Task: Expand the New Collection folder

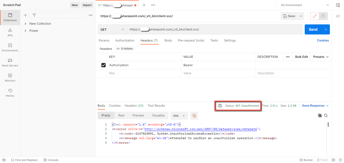Action: pos(25,24)
